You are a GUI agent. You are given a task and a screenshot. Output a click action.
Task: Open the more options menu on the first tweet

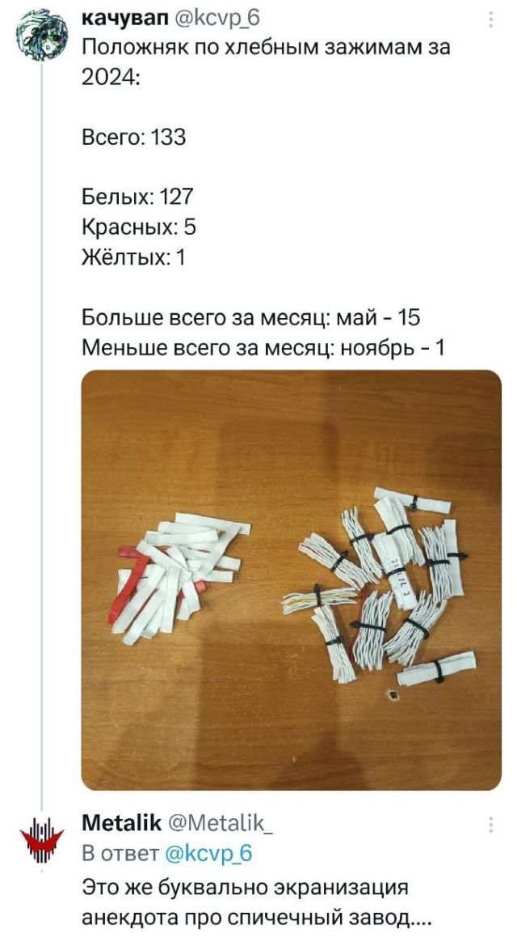[x=490, y=20]
